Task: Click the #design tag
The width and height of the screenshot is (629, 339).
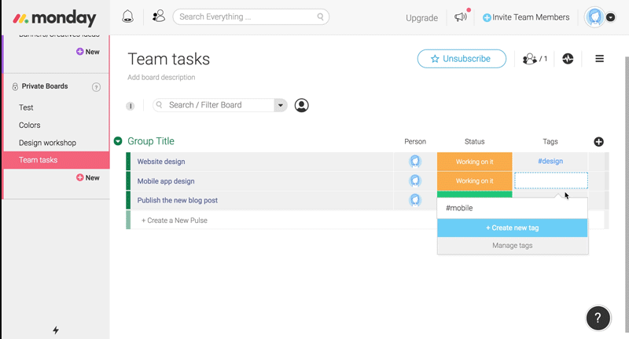Action: tap(550, 162)
